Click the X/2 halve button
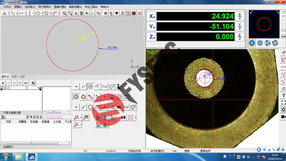 click(240, 16)
